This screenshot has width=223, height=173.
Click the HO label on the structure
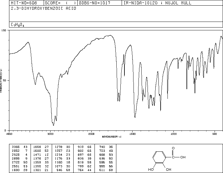point(151,170)
